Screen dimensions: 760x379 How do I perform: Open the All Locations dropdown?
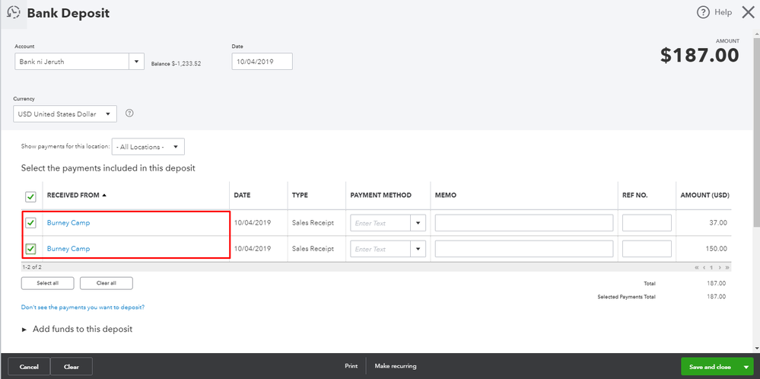point(148,147)
